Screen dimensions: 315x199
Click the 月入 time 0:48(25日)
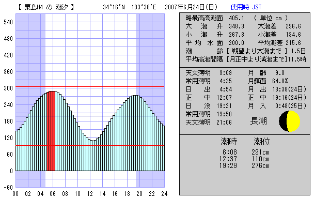(x=291, y=106)
